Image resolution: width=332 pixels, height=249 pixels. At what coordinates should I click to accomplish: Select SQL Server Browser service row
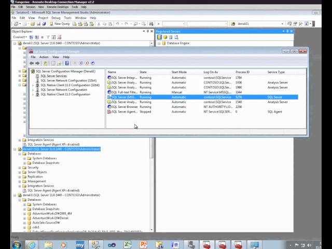point(203,107)
